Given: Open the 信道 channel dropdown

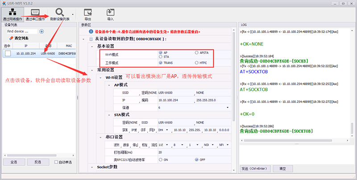Looking at the screenshot, I should coord(228,107).
